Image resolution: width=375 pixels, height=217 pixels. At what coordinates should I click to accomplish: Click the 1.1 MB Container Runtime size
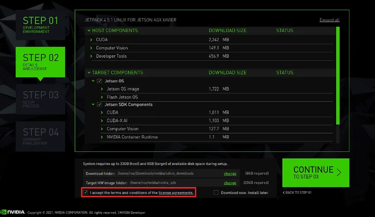click(219, 137)
